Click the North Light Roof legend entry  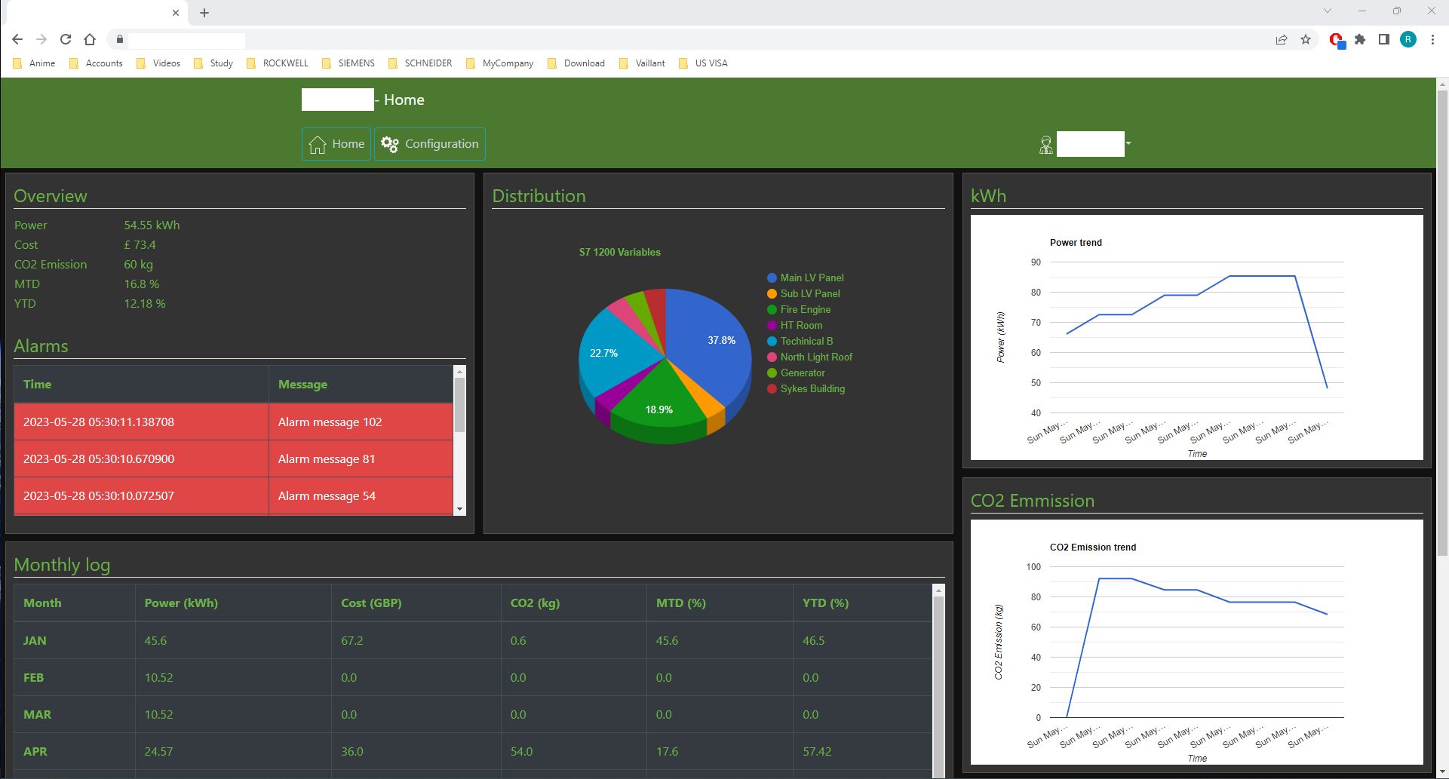[809, 357]
